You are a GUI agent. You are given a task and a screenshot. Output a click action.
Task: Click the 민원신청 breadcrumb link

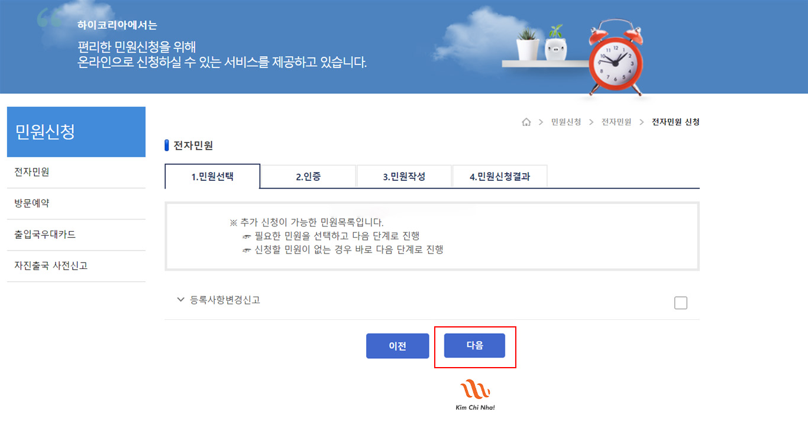coord(565,122)
